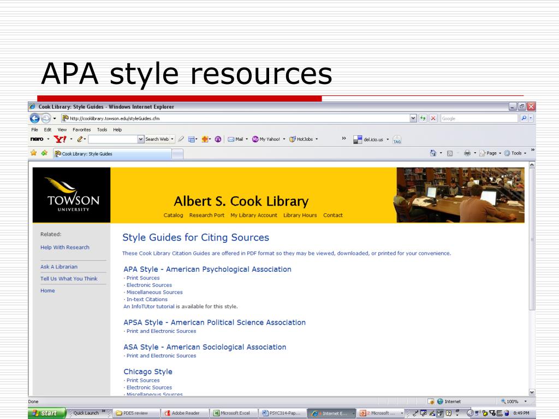Click in the Google search box
The image size is (559, 419).
point(479,118)
